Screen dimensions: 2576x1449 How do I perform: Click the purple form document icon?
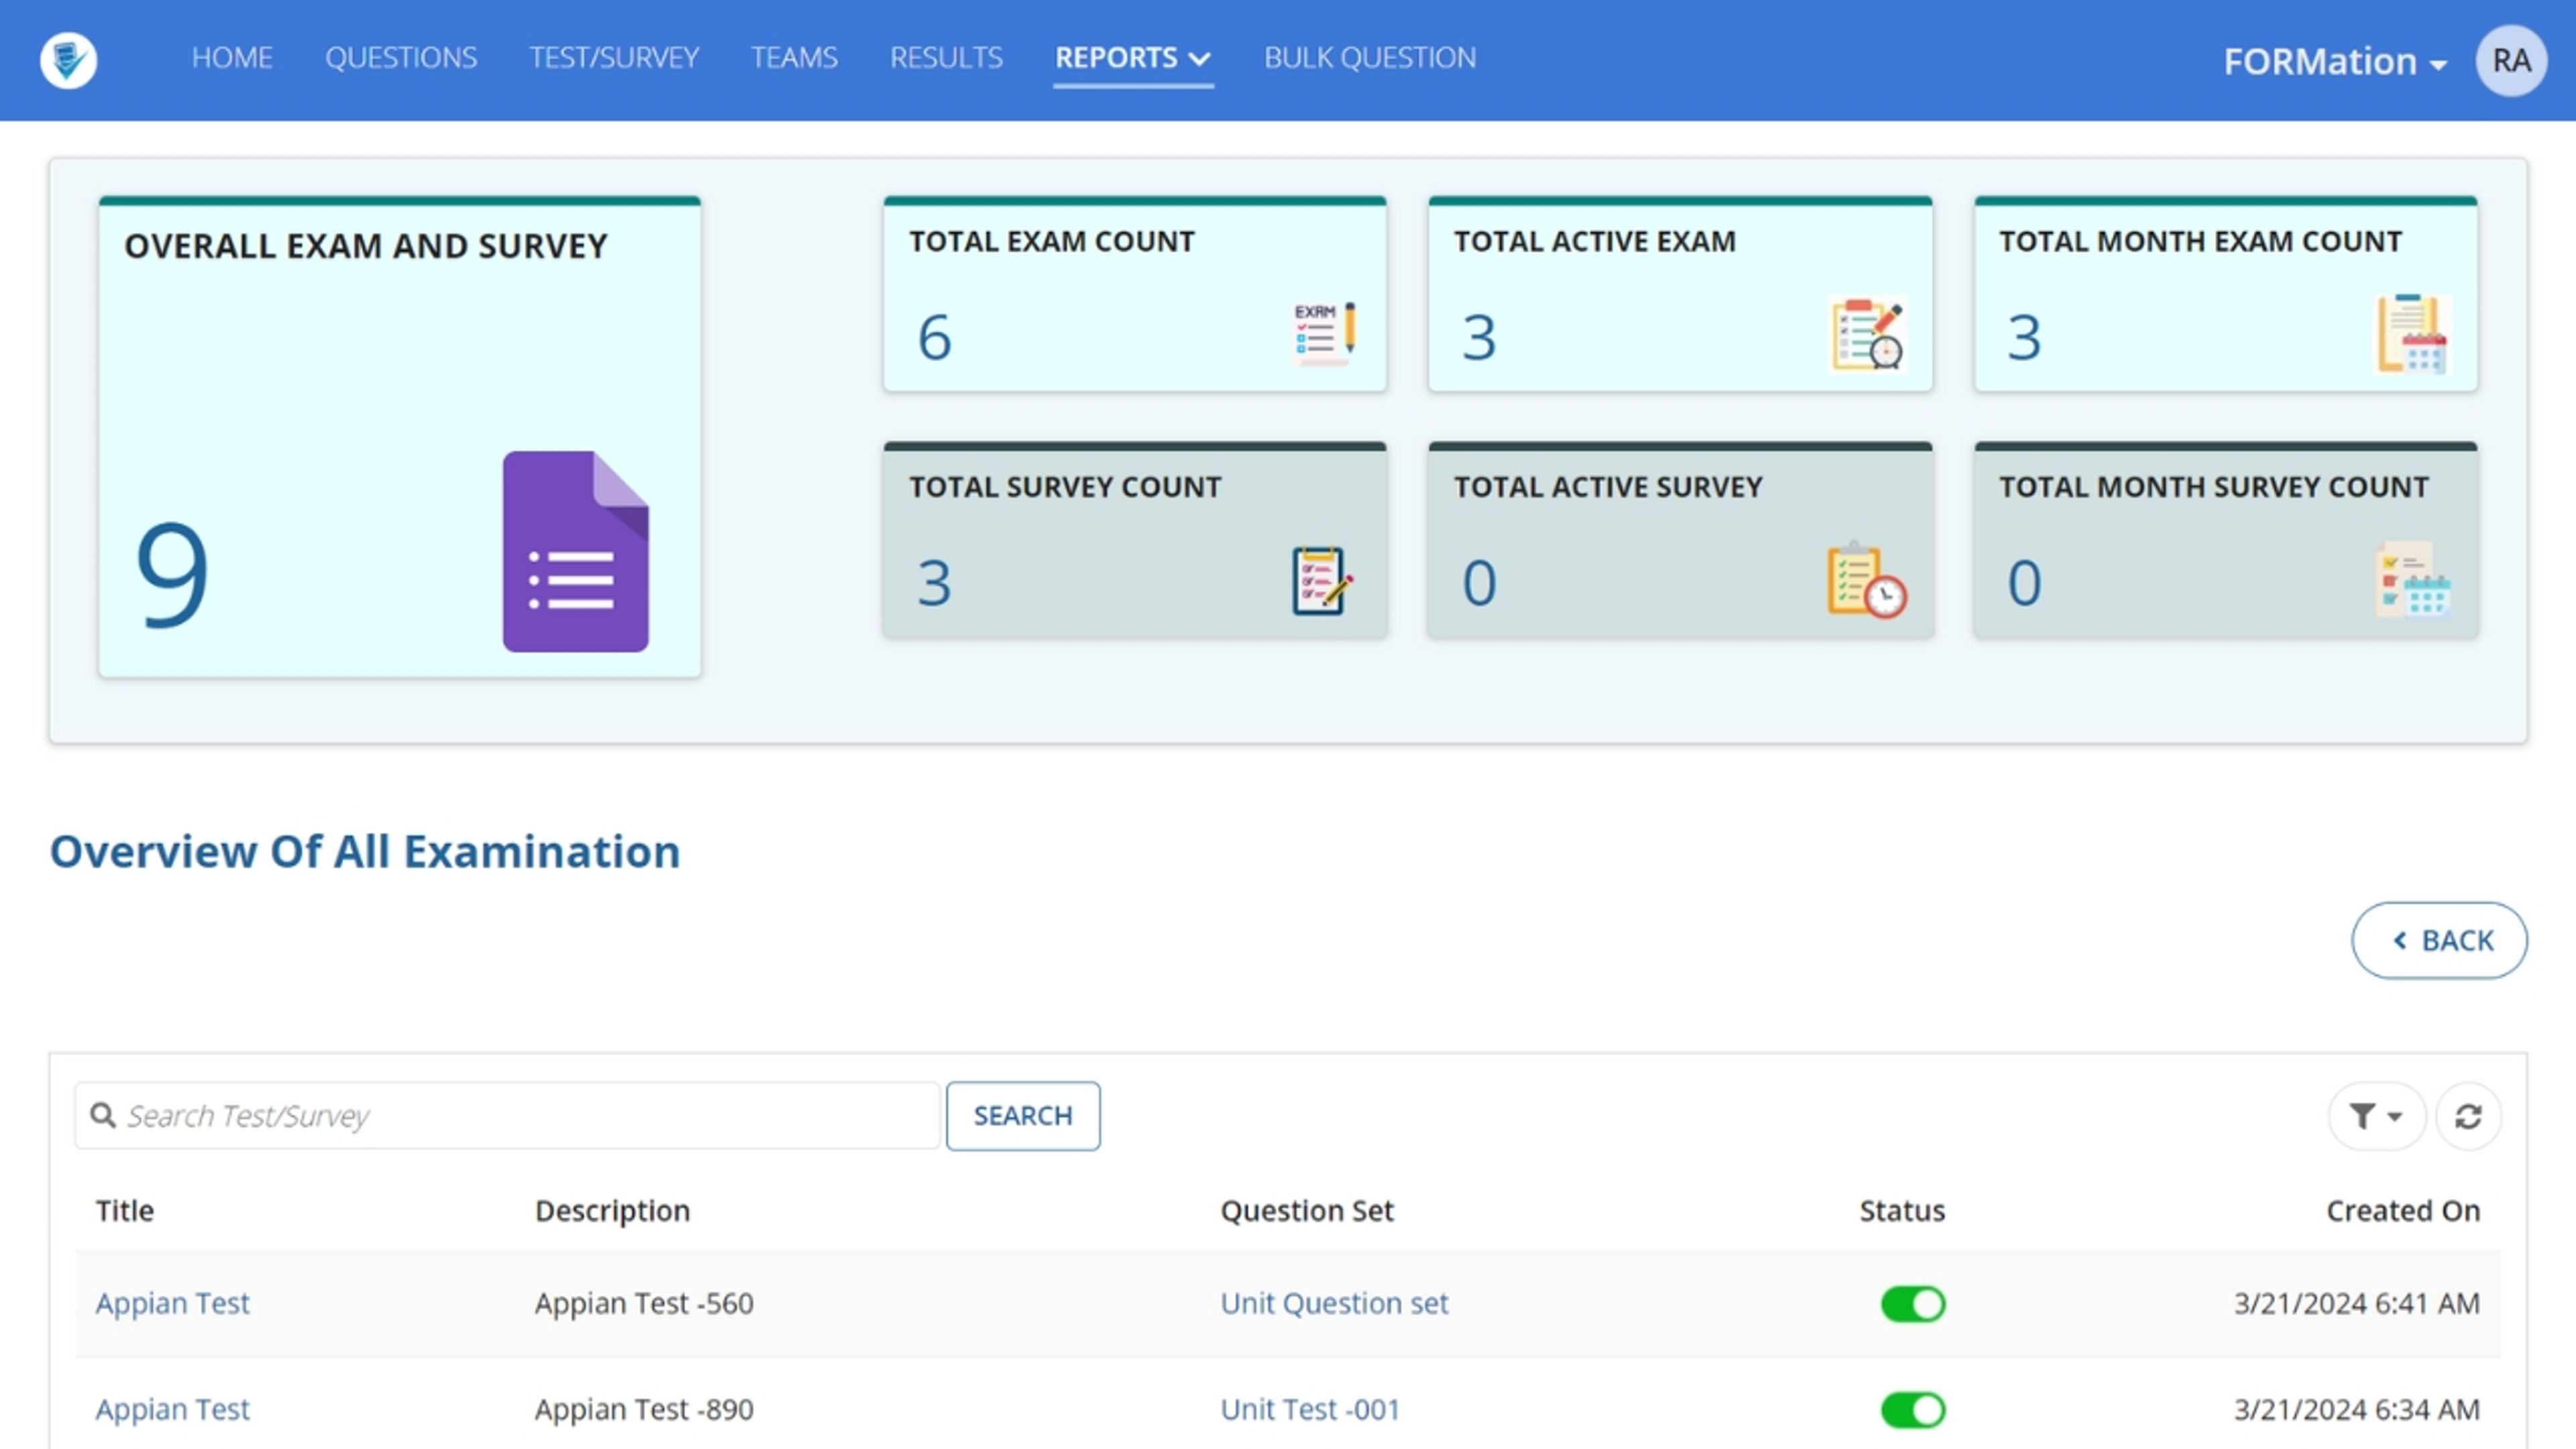(576, 551)
